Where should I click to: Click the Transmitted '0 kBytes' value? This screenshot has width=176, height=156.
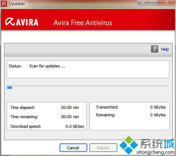(x=158, y=107)
